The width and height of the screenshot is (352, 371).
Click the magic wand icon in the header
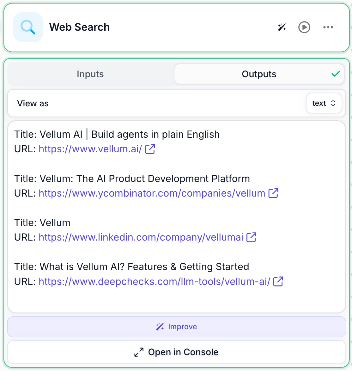282,27
